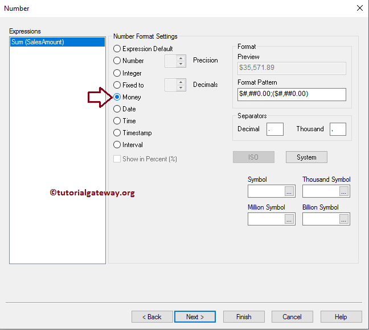Click the Preview value box
Image resolution: width=369 pixels, height=330 pixels.
pos(292,68)
